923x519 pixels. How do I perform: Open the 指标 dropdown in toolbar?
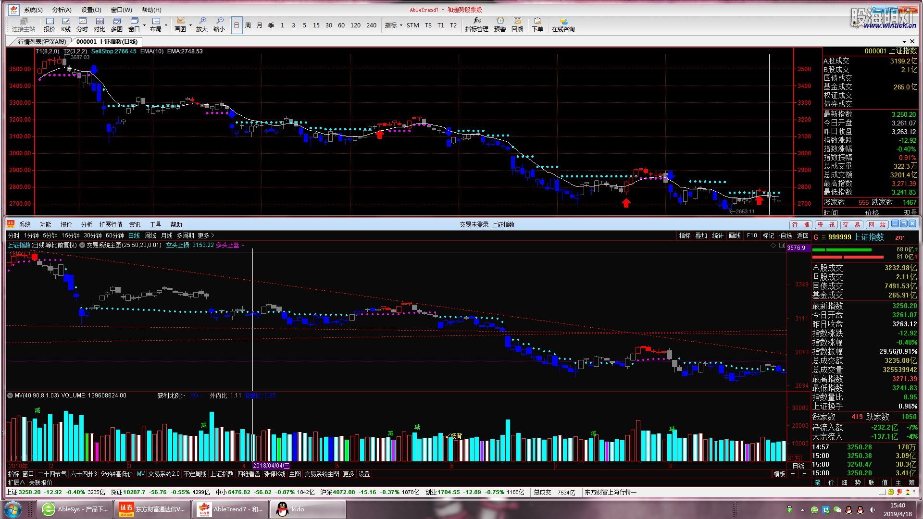393,25
